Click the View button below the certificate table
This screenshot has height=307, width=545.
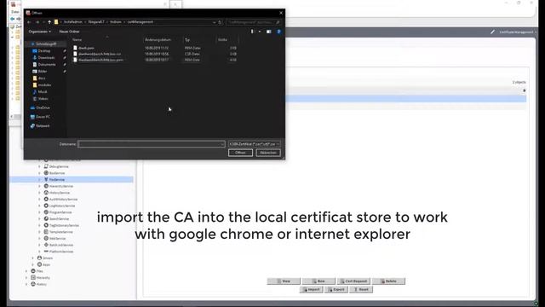[284, 281]
